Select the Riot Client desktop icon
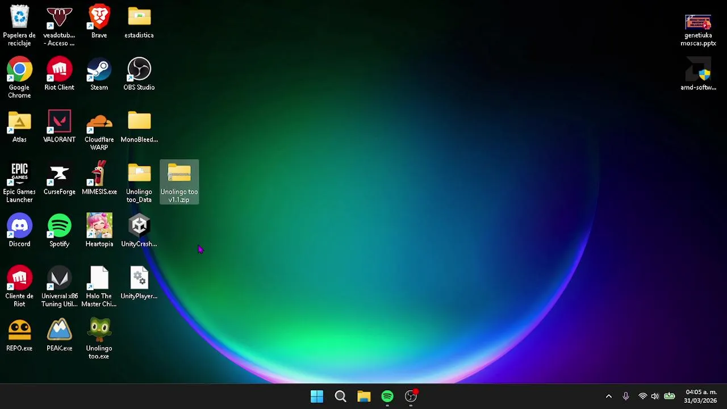This screenshot has width=727, height=409. coord(59,74)
